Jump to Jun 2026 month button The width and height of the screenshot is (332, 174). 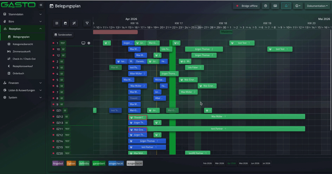click(x=255, y=163)
